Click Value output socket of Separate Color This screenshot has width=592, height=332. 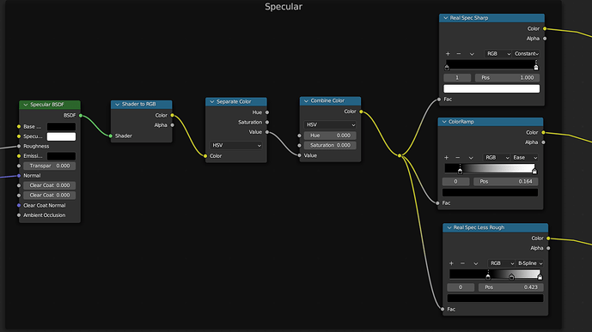[267, 132]
